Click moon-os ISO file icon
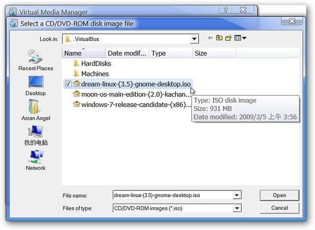Screen dimensions: 315x230 click(77, 94)
